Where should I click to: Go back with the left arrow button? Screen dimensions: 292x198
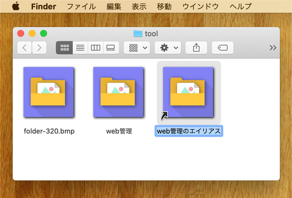click(24, 48)
